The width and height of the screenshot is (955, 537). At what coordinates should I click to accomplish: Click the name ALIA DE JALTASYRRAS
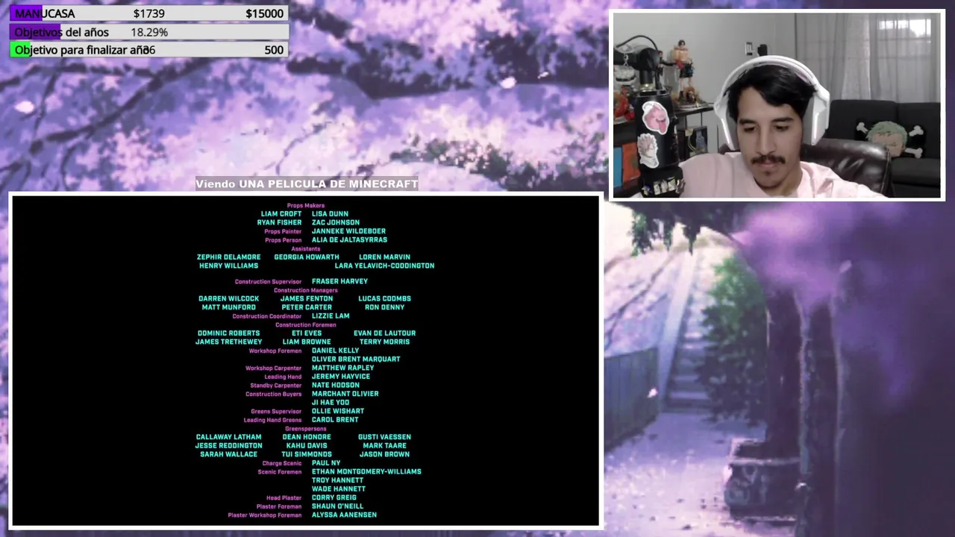pos(349,240)
